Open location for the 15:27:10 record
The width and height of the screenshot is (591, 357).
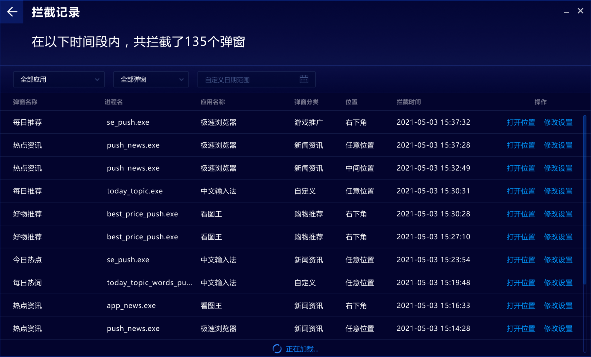coord(521,237)
